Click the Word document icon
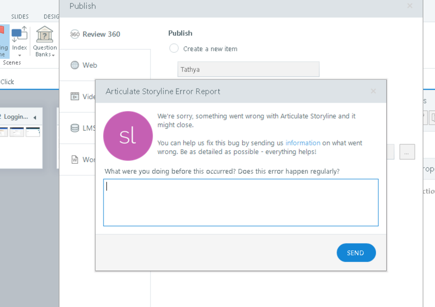Viewport: 435px width, 307px height. [x=75, y=159]
